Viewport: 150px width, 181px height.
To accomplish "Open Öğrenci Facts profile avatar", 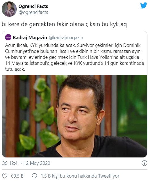I will [9, 9].
